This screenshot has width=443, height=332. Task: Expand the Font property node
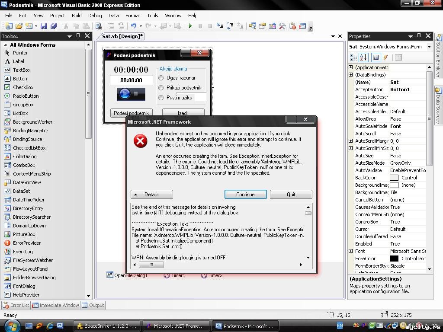click(350, 251)
